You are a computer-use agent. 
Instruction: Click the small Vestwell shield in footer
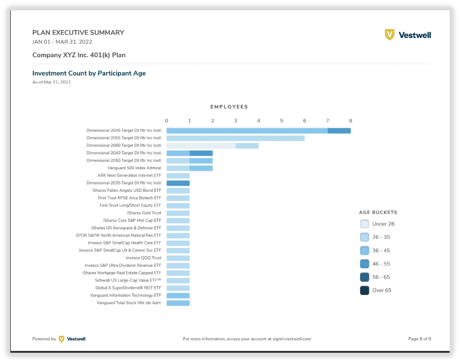tap(61, 339)
